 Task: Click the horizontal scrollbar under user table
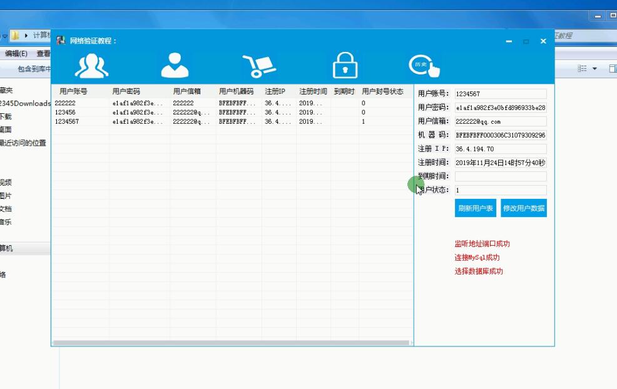230,343
